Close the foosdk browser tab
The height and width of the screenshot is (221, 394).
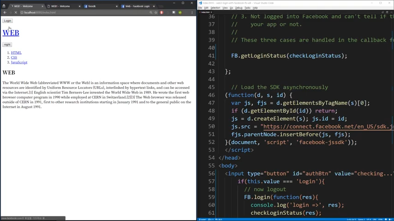click(x=117, y=6)
